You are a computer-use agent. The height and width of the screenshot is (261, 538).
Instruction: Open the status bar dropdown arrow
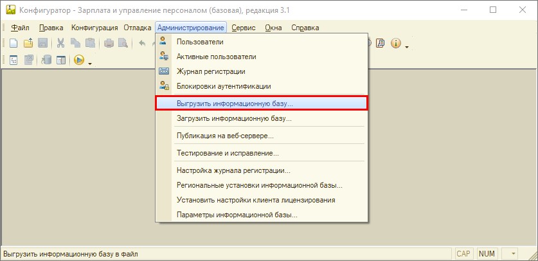[514, 254]
